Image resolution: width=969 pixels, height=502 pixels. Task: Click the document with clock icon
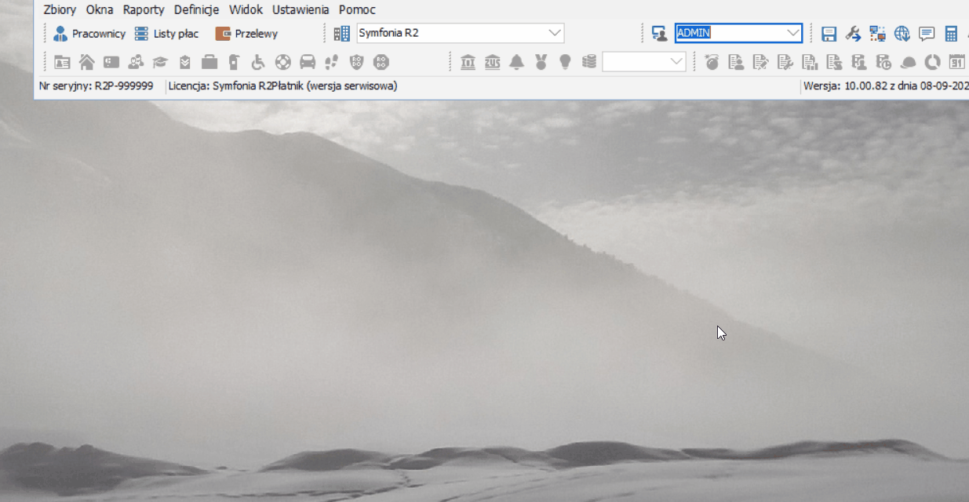[883, 62]
